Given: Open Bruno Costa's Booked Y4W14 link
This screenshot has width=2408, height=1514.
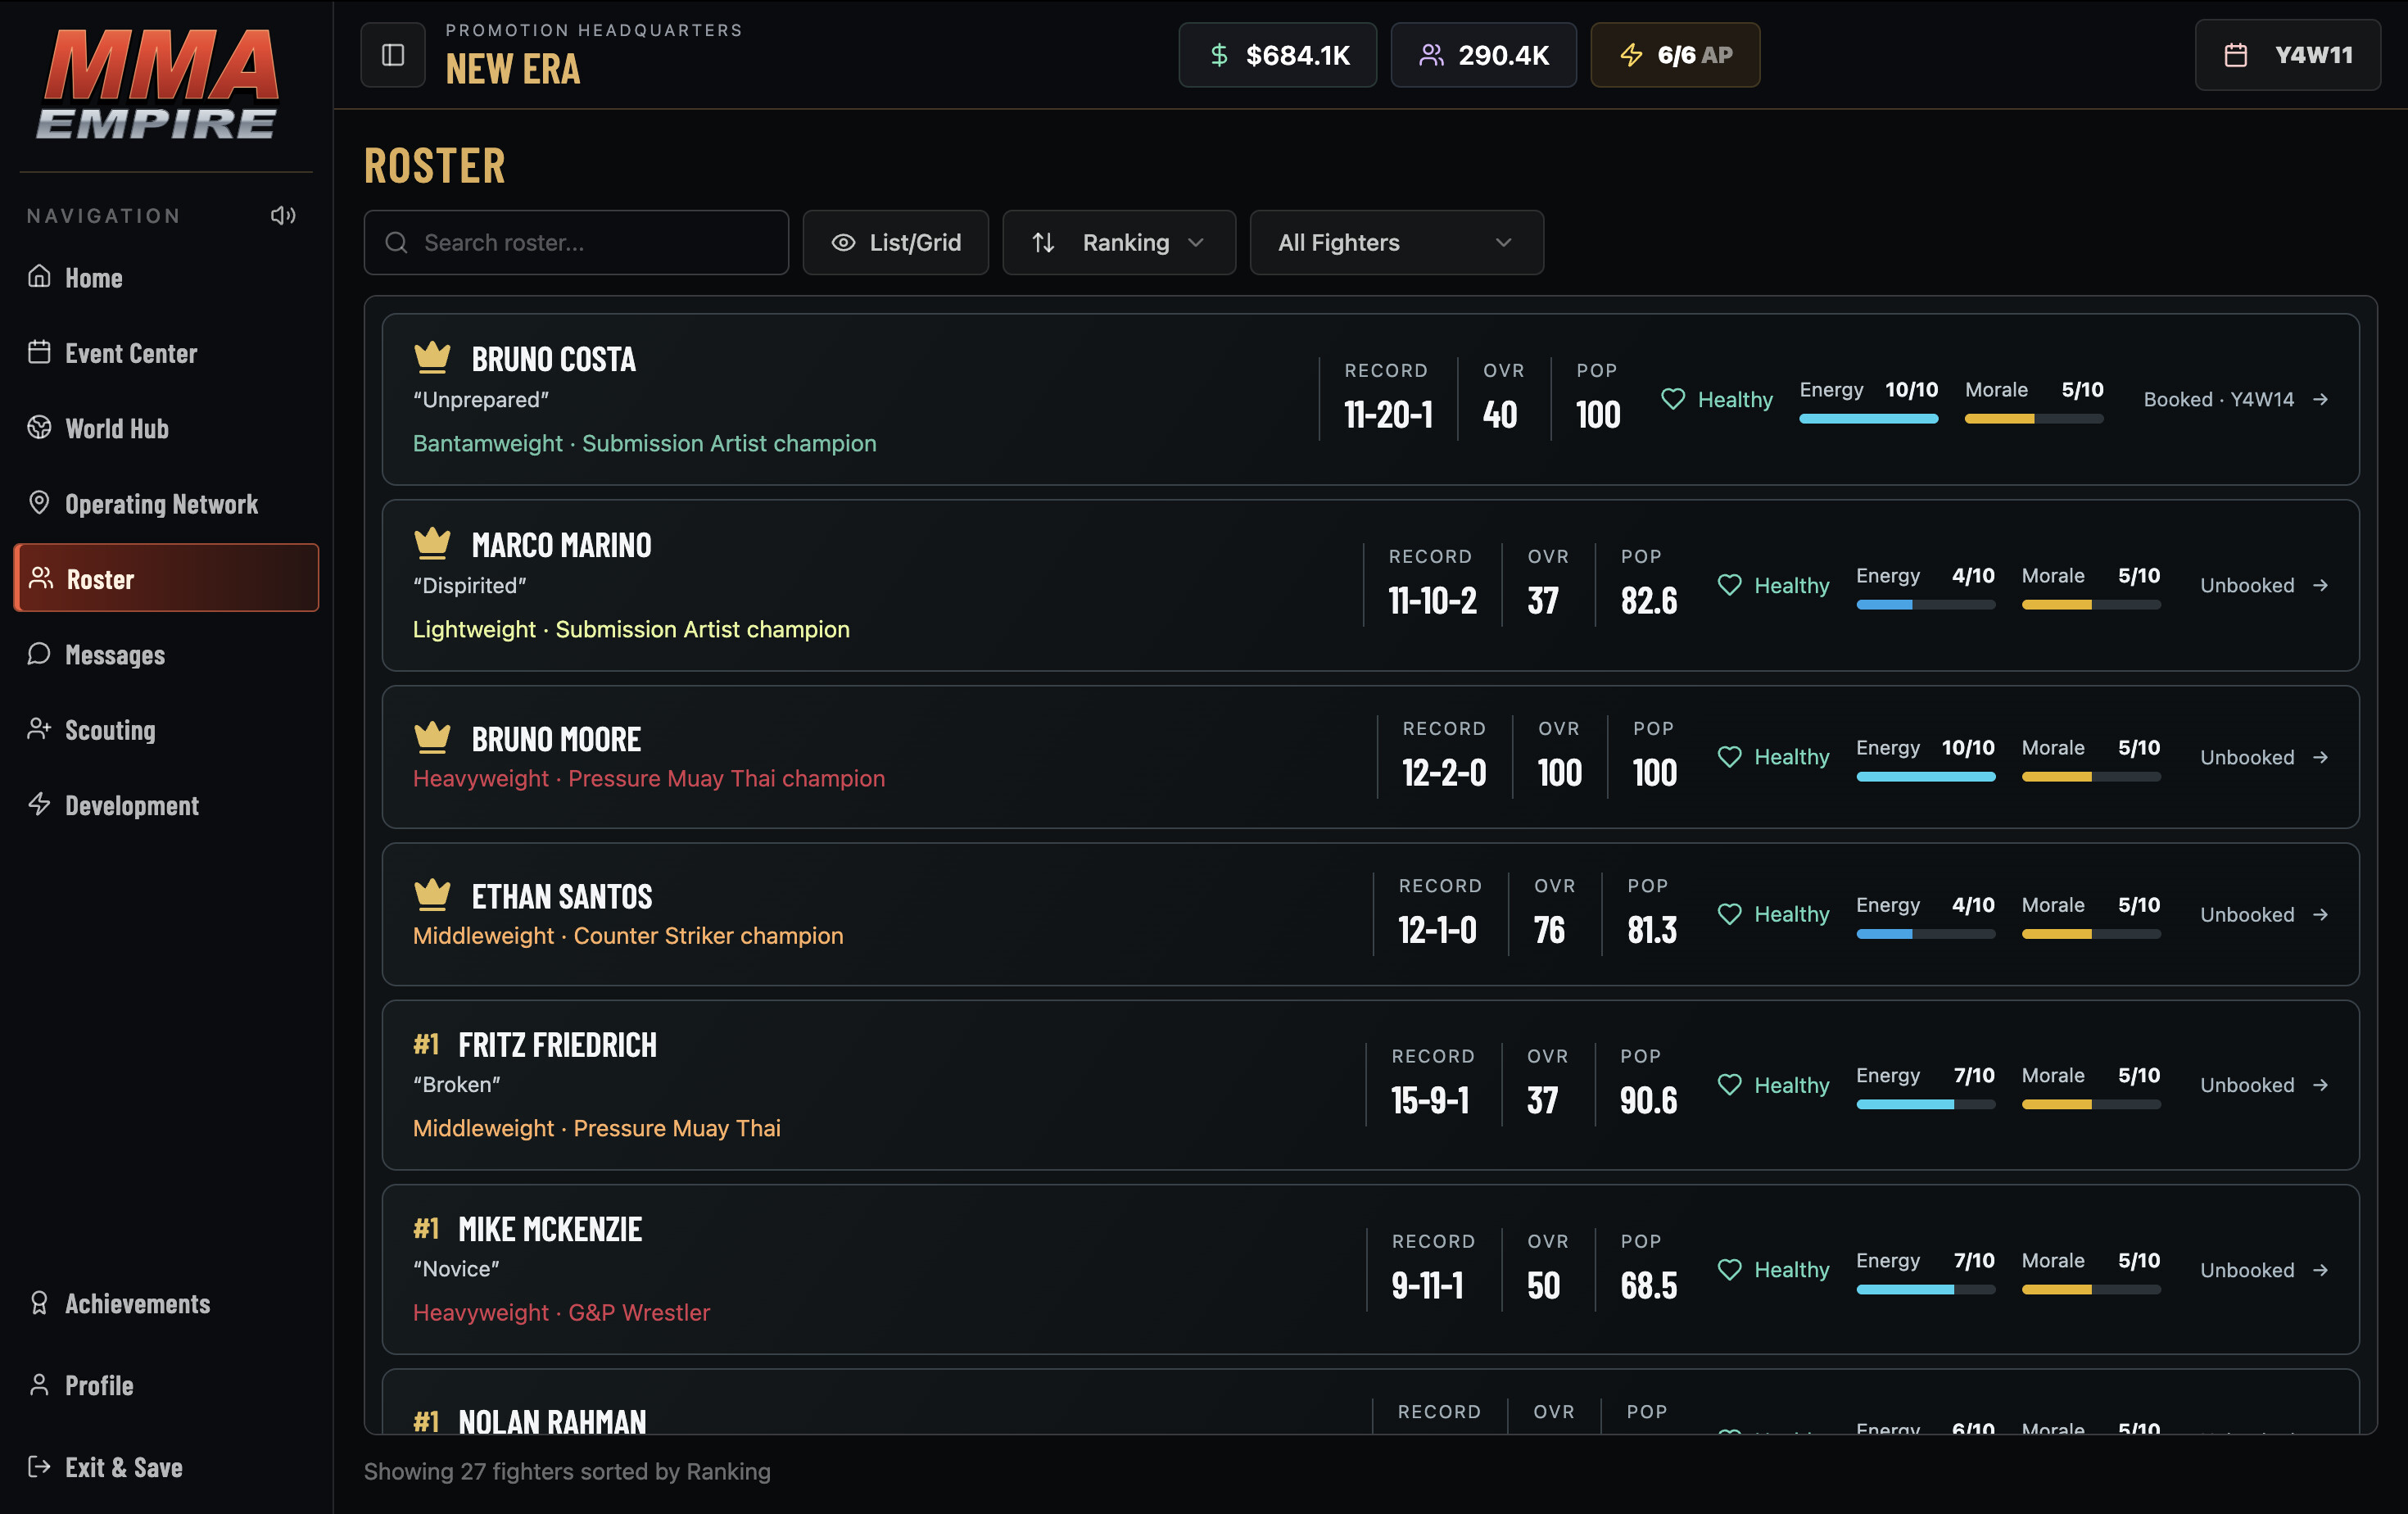Looking at the screenshot, I should 2236,400.
